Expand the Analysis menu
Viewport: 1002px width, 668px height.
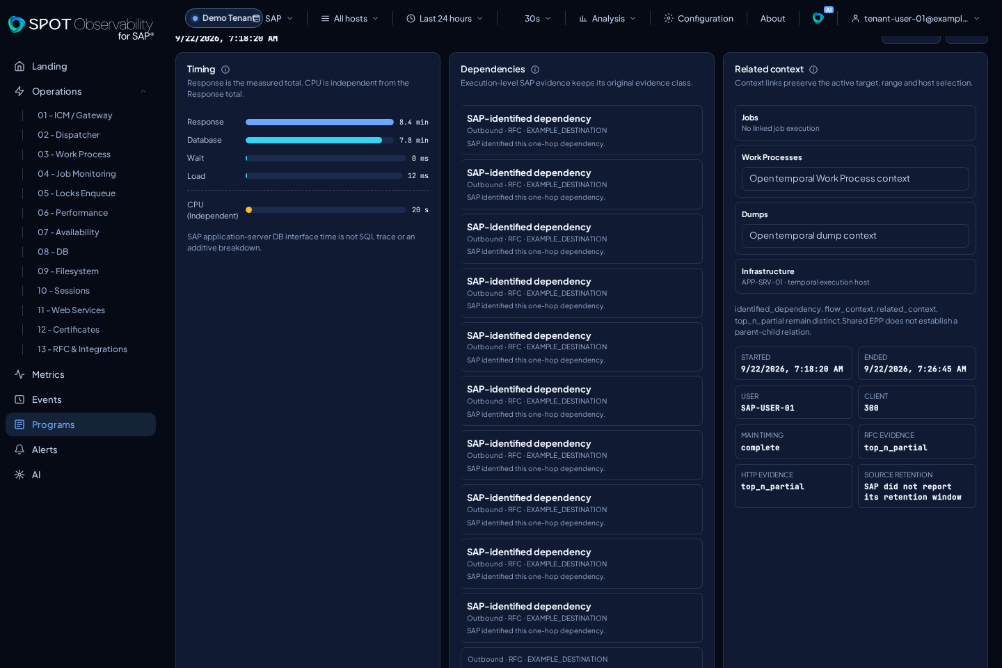(607, 18)
